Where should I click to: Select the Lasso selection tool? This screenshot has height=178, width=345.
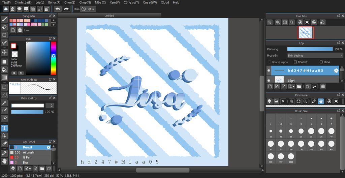(4, 95)
